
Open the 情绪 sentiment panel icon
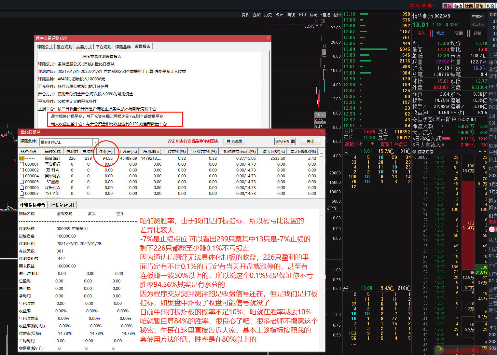tap(480, 6)
